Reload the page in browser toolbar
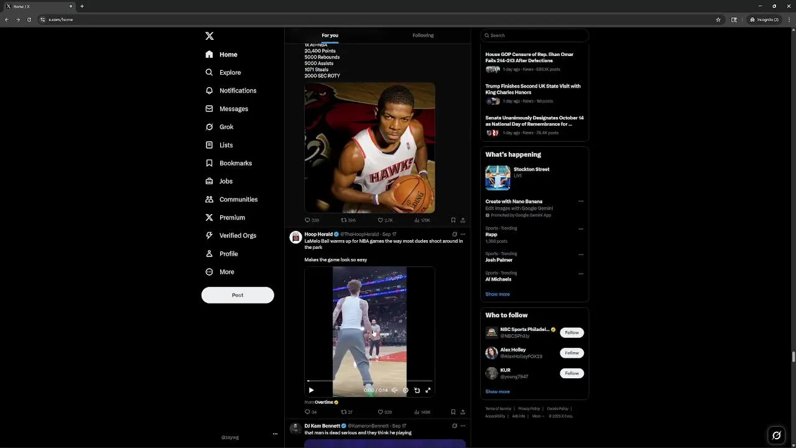The image size is (796, 448). tap(29, 19)
